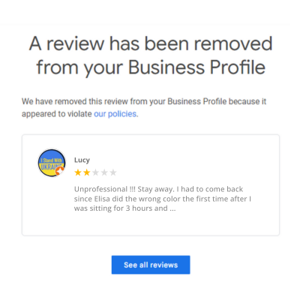This screenshot has width=300, height=300.
Task: Click the first gold rating star
Action: 78,172
